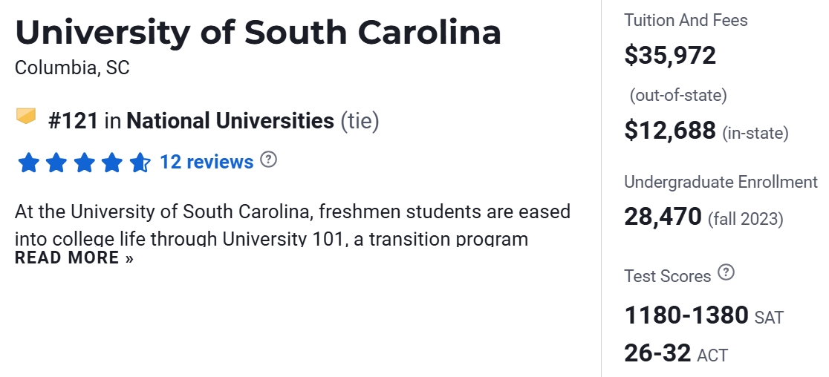This screenshot has width=829, height=377.
Task: Click the fourth blue rating star
Action: 112,163
